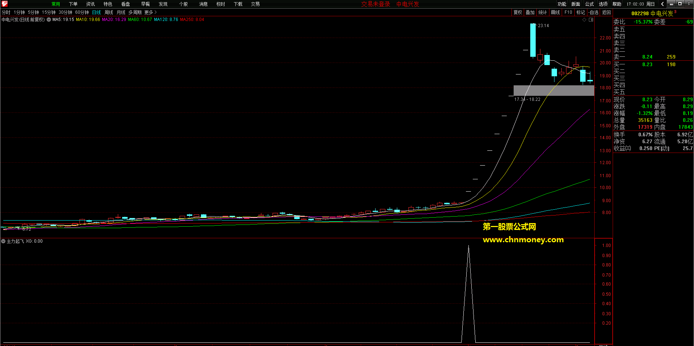Viewport: 694px width, 346px height.
Task: Switch to the 60分钟 period
Action: coord(82,12)
